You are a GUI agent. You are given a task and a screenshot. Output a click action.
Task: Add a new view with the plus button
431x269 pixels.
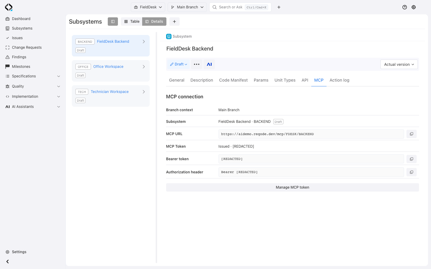[x=174, y=22]
